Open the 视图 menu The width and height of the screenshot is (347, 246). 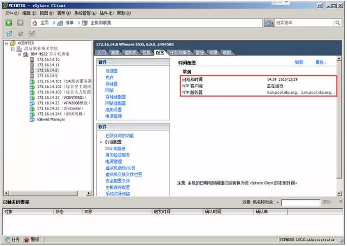click(x=46, y=13)
